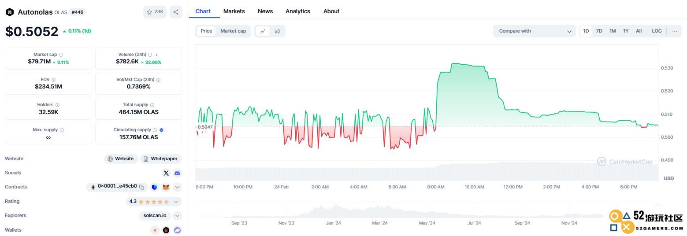Add Autonolas to watchlist via the star button
Screen dimensions: 687x236
(155, 12)
